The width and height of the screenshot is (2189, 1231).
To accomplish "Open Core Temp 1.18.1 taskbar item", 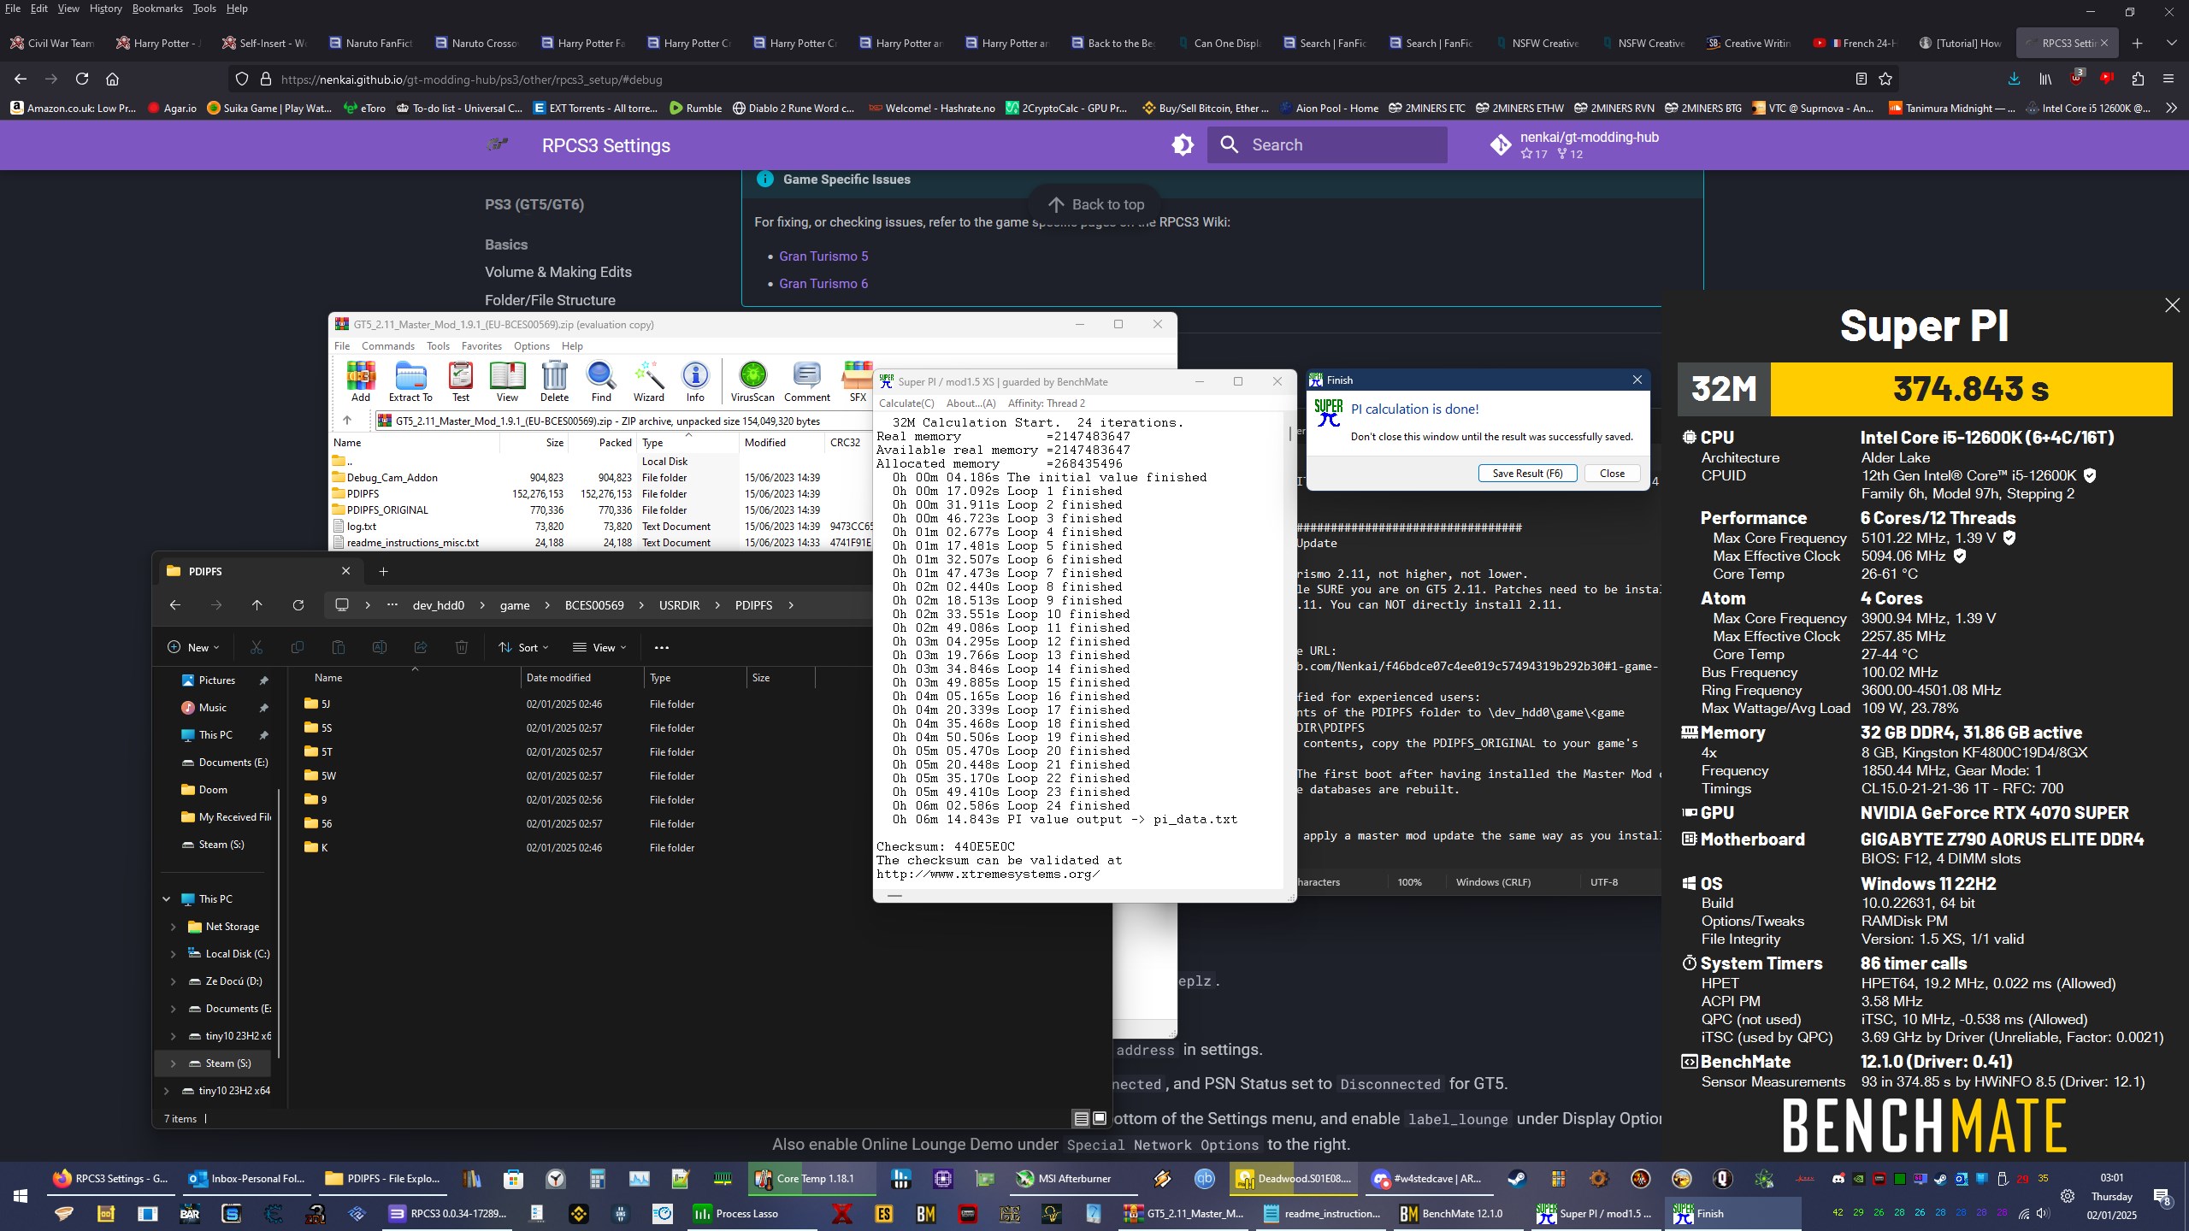I will pyautogui.click(x=812, y=1179).
